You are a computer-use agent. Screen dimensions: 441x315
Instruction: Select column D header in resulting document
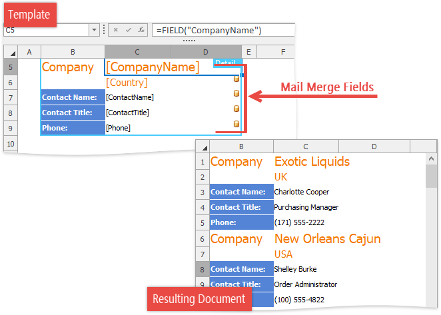tap(374, 147)
